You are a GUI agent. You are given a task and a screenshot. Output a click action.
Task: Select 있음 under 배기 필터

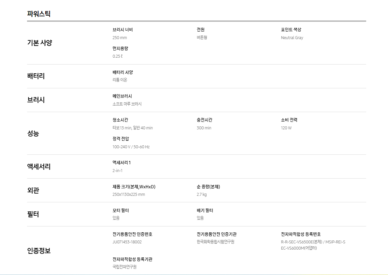200,218
